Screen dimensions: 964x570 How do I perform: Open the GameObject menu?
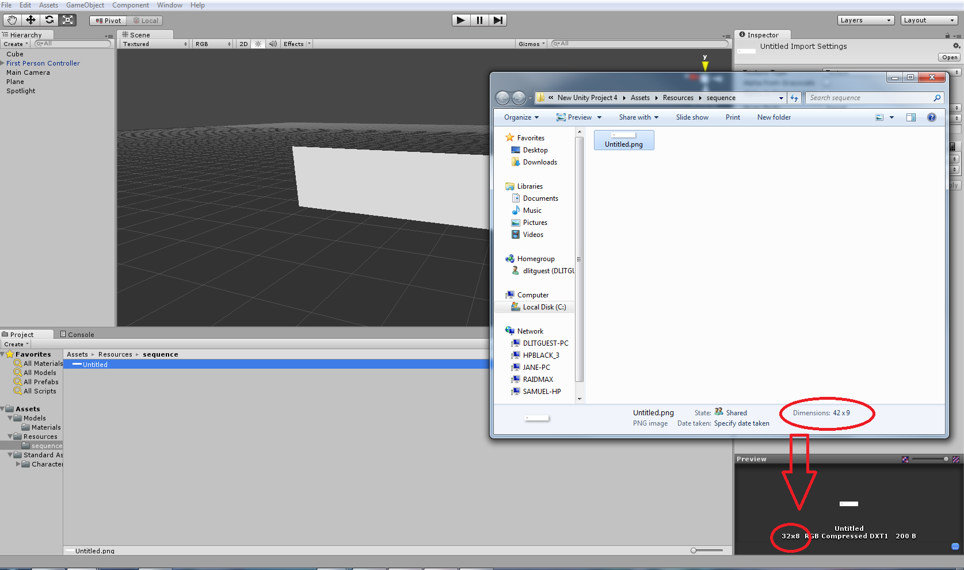[85, 5]
